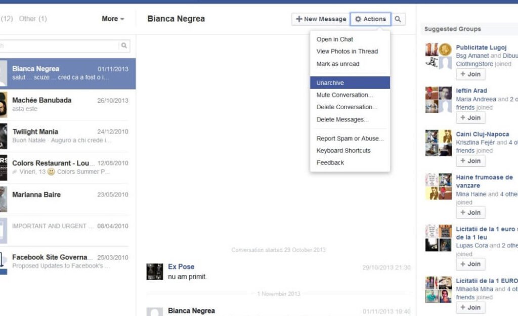Click Krisztina Fejér member link
518x316 pixels.
(x=476, y=142)
